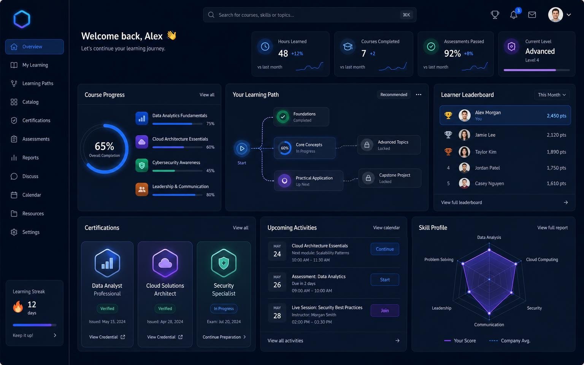Click the Foundations completed checkmark icon
The height and width of the screenshot is (365, 584).
[283, 117]
